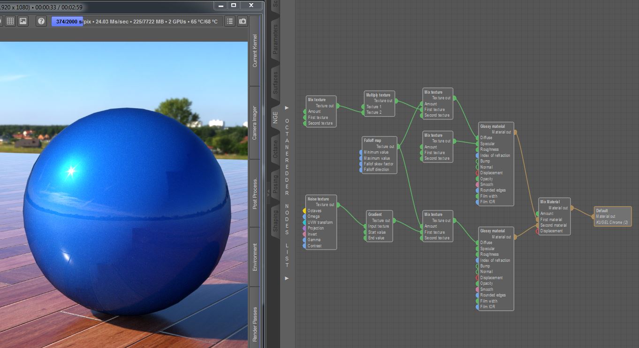
Task: Click the Gamma pin on Noise texture
Action: (304, 240)
